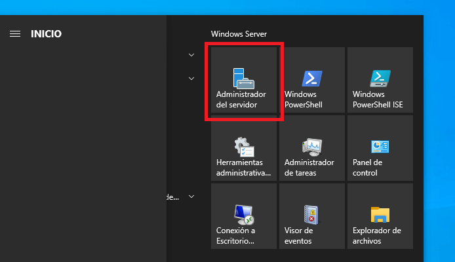Open the Conexión a Escritorio tile
455x262 pixels.
[244, 216]
